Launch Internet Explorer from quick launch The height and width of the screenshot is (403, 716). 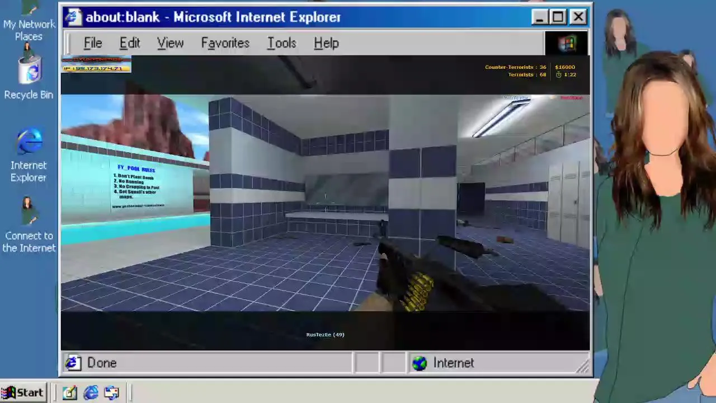(91, 393)
